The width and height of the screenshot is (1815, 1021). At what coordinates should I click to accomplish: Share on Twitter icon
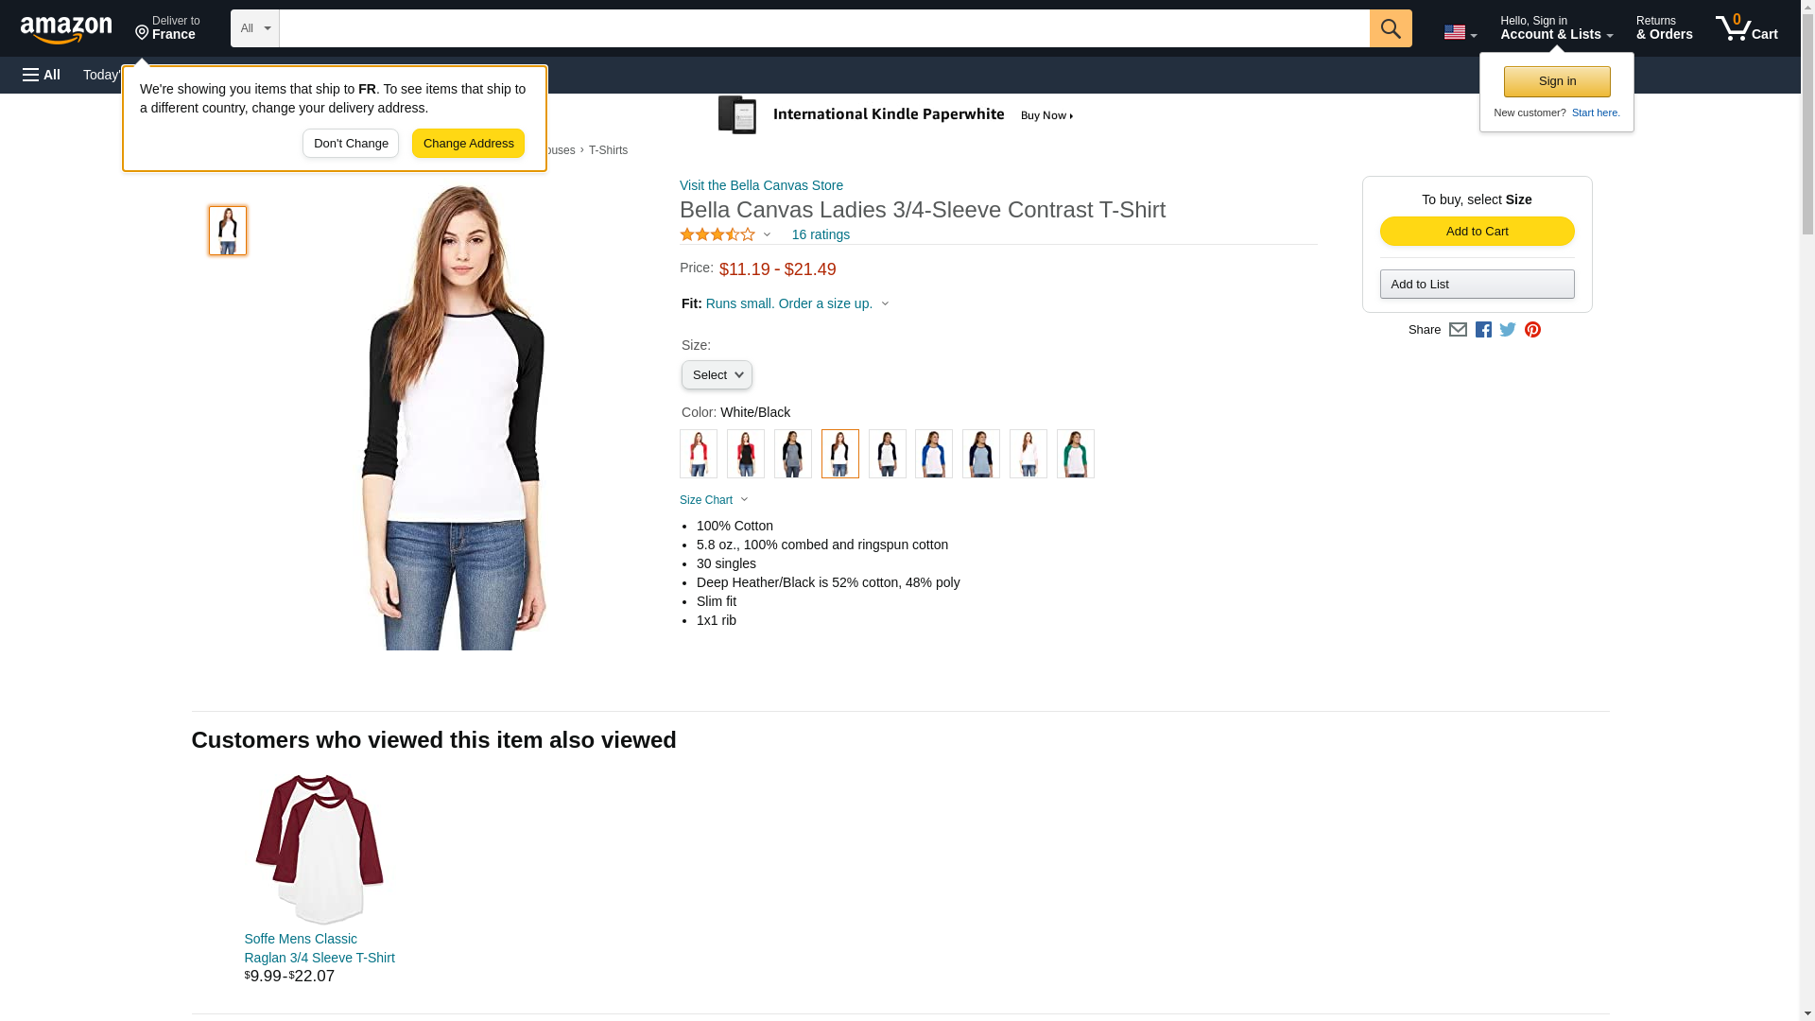pos(1508,330)
